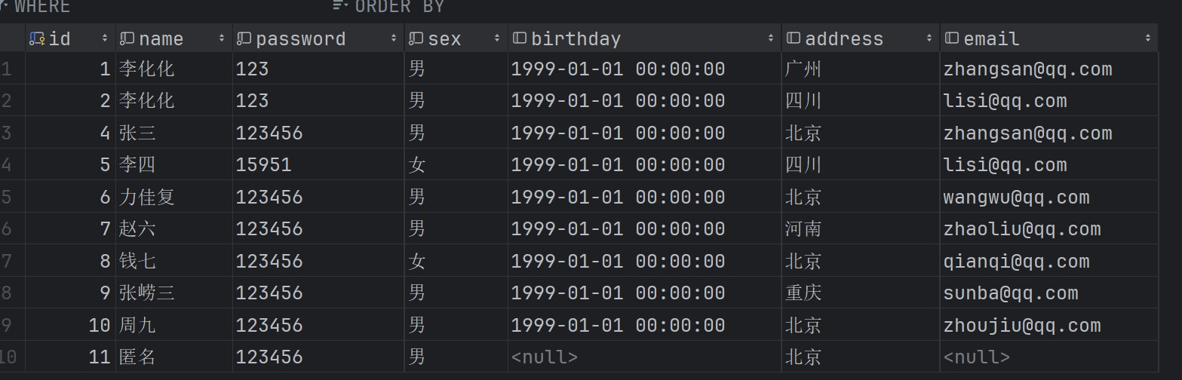Viewport: 1182px width, 380px height.
Task: Open sort arrows on address column
Action: 929,38
